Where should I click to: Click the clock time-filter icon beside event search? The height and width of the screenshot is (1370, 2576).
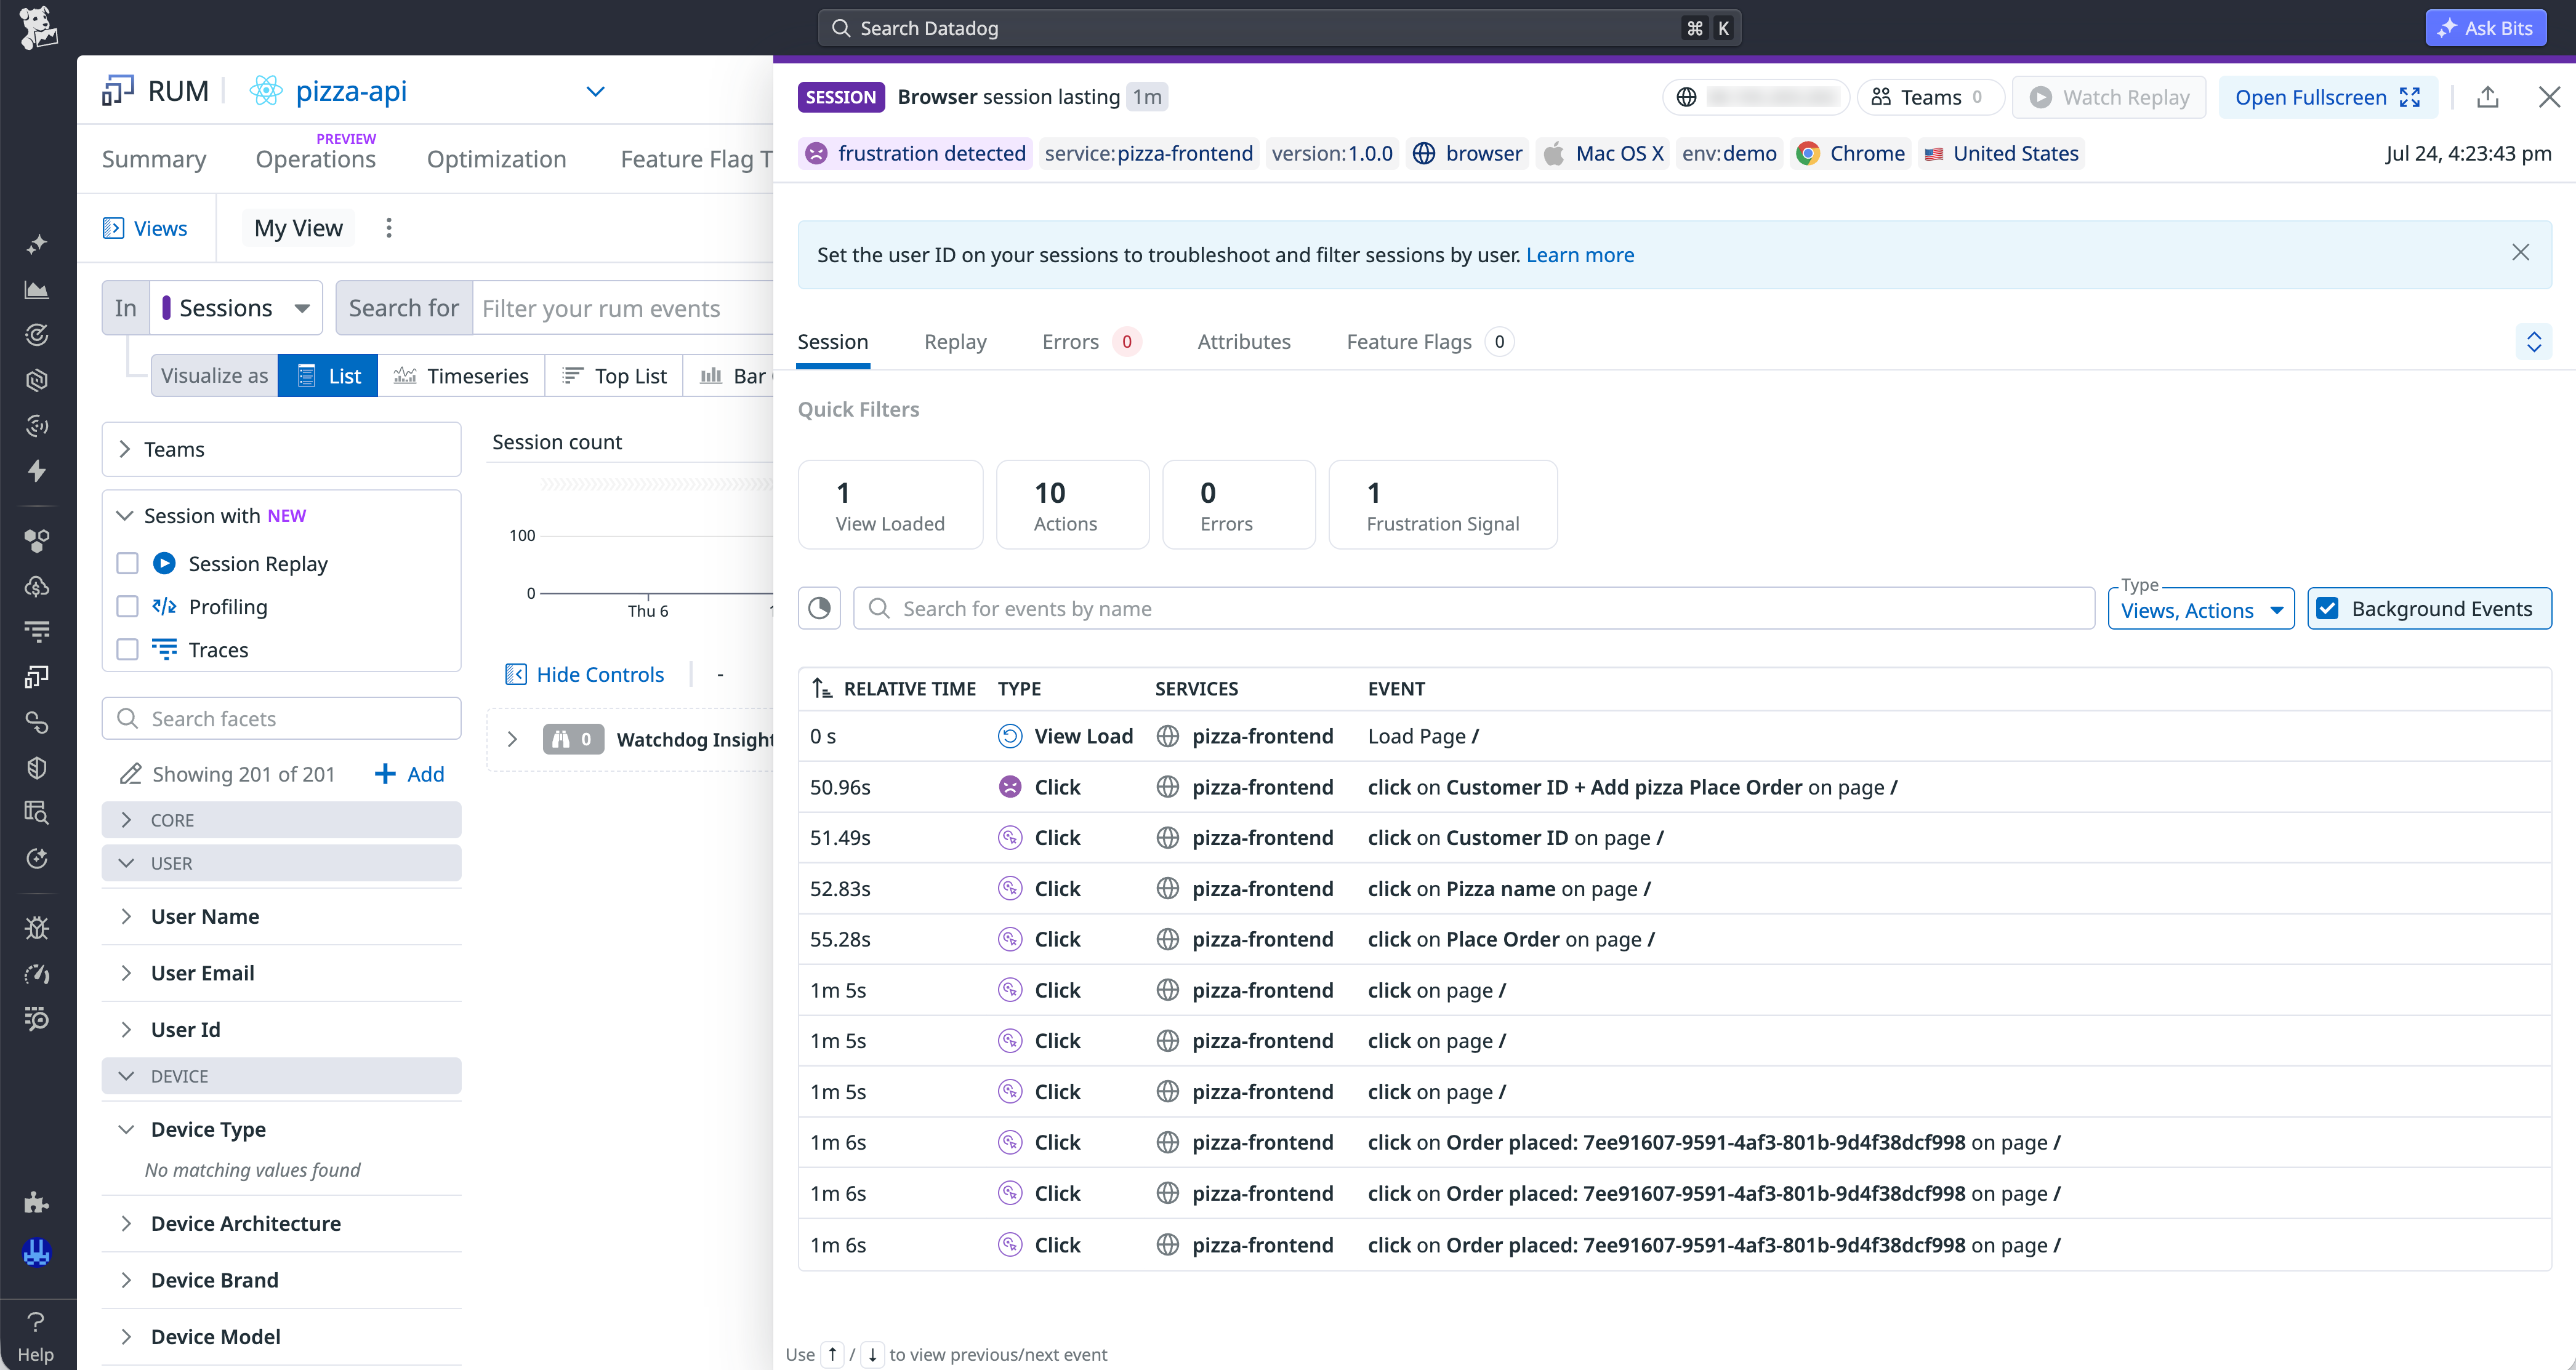coord(819,609)
